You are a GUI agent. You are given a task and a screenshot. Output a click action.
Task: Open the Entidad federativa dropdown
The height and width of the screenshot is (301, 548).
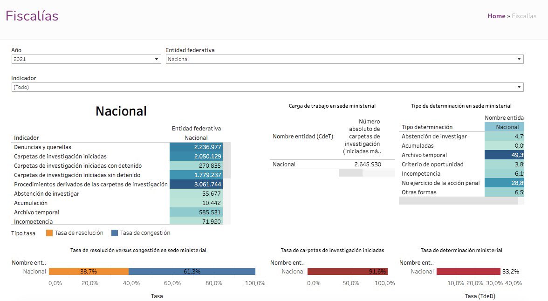(344, 59)
